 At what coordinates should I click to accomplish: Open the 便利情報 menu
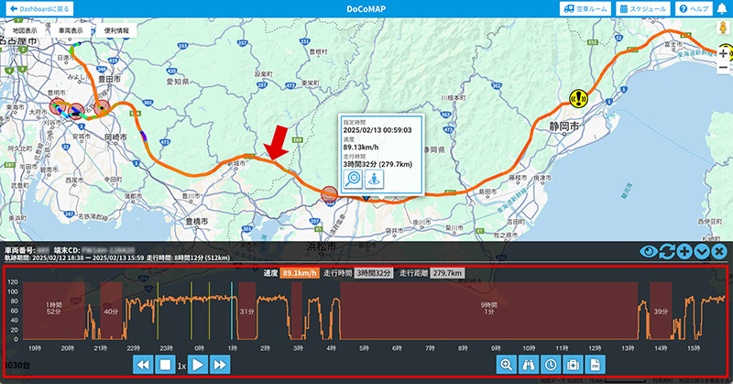tap(116, 30)
